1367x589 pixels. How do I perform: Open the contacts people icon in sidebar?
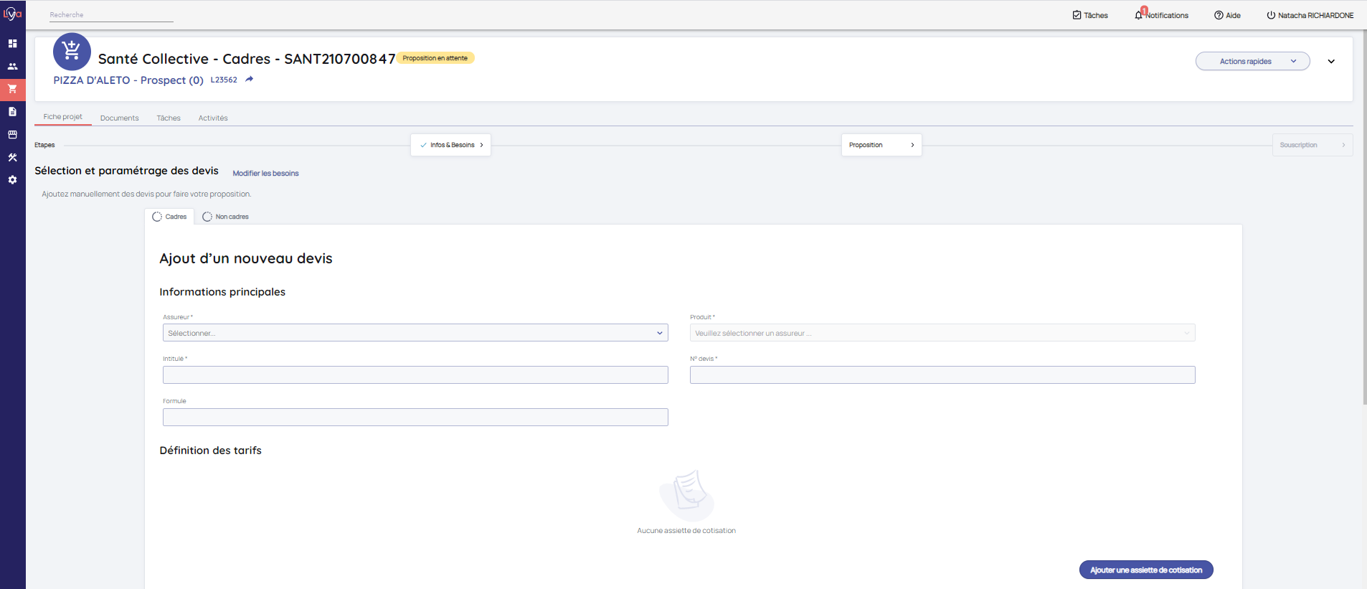pyautogui.click(x=12, y=67)
